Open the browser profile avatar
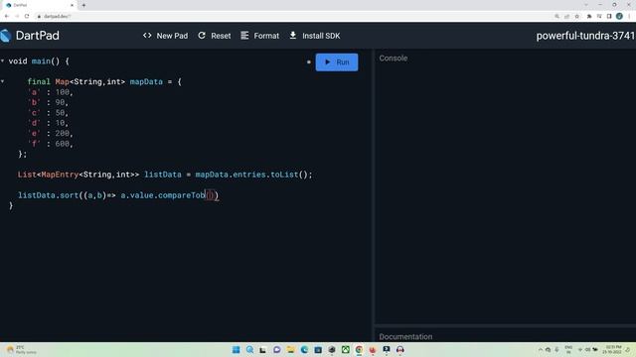 point(619,16)
